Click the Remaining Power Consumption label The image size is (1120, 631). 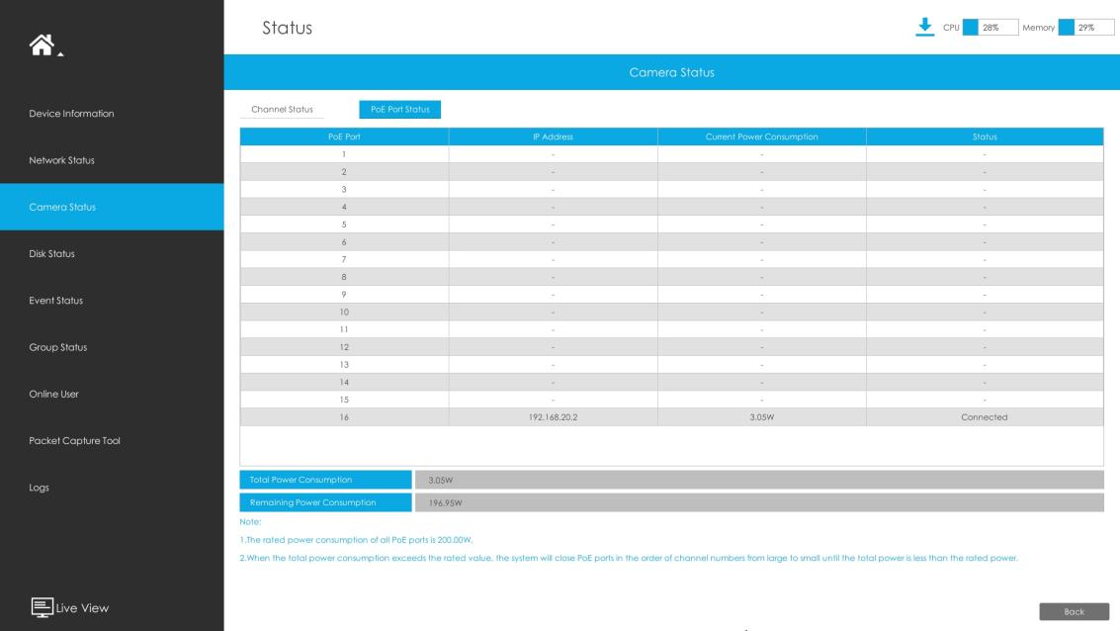coord(325,502)
